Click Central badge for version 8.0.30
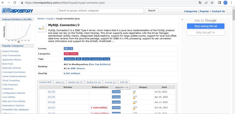This screenshot has height=114, width=235. [x=116, y=92]
